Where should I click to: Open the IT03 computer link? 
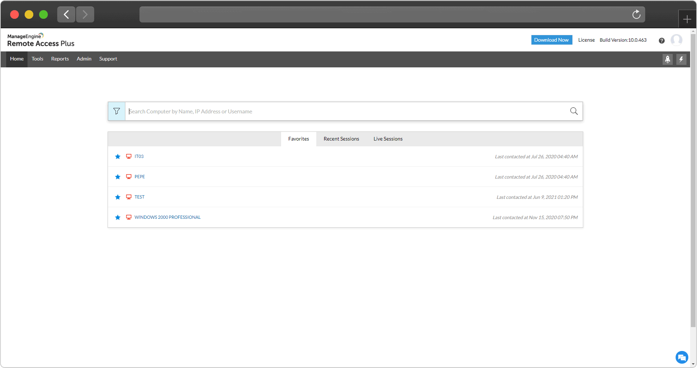coord(139,156)
